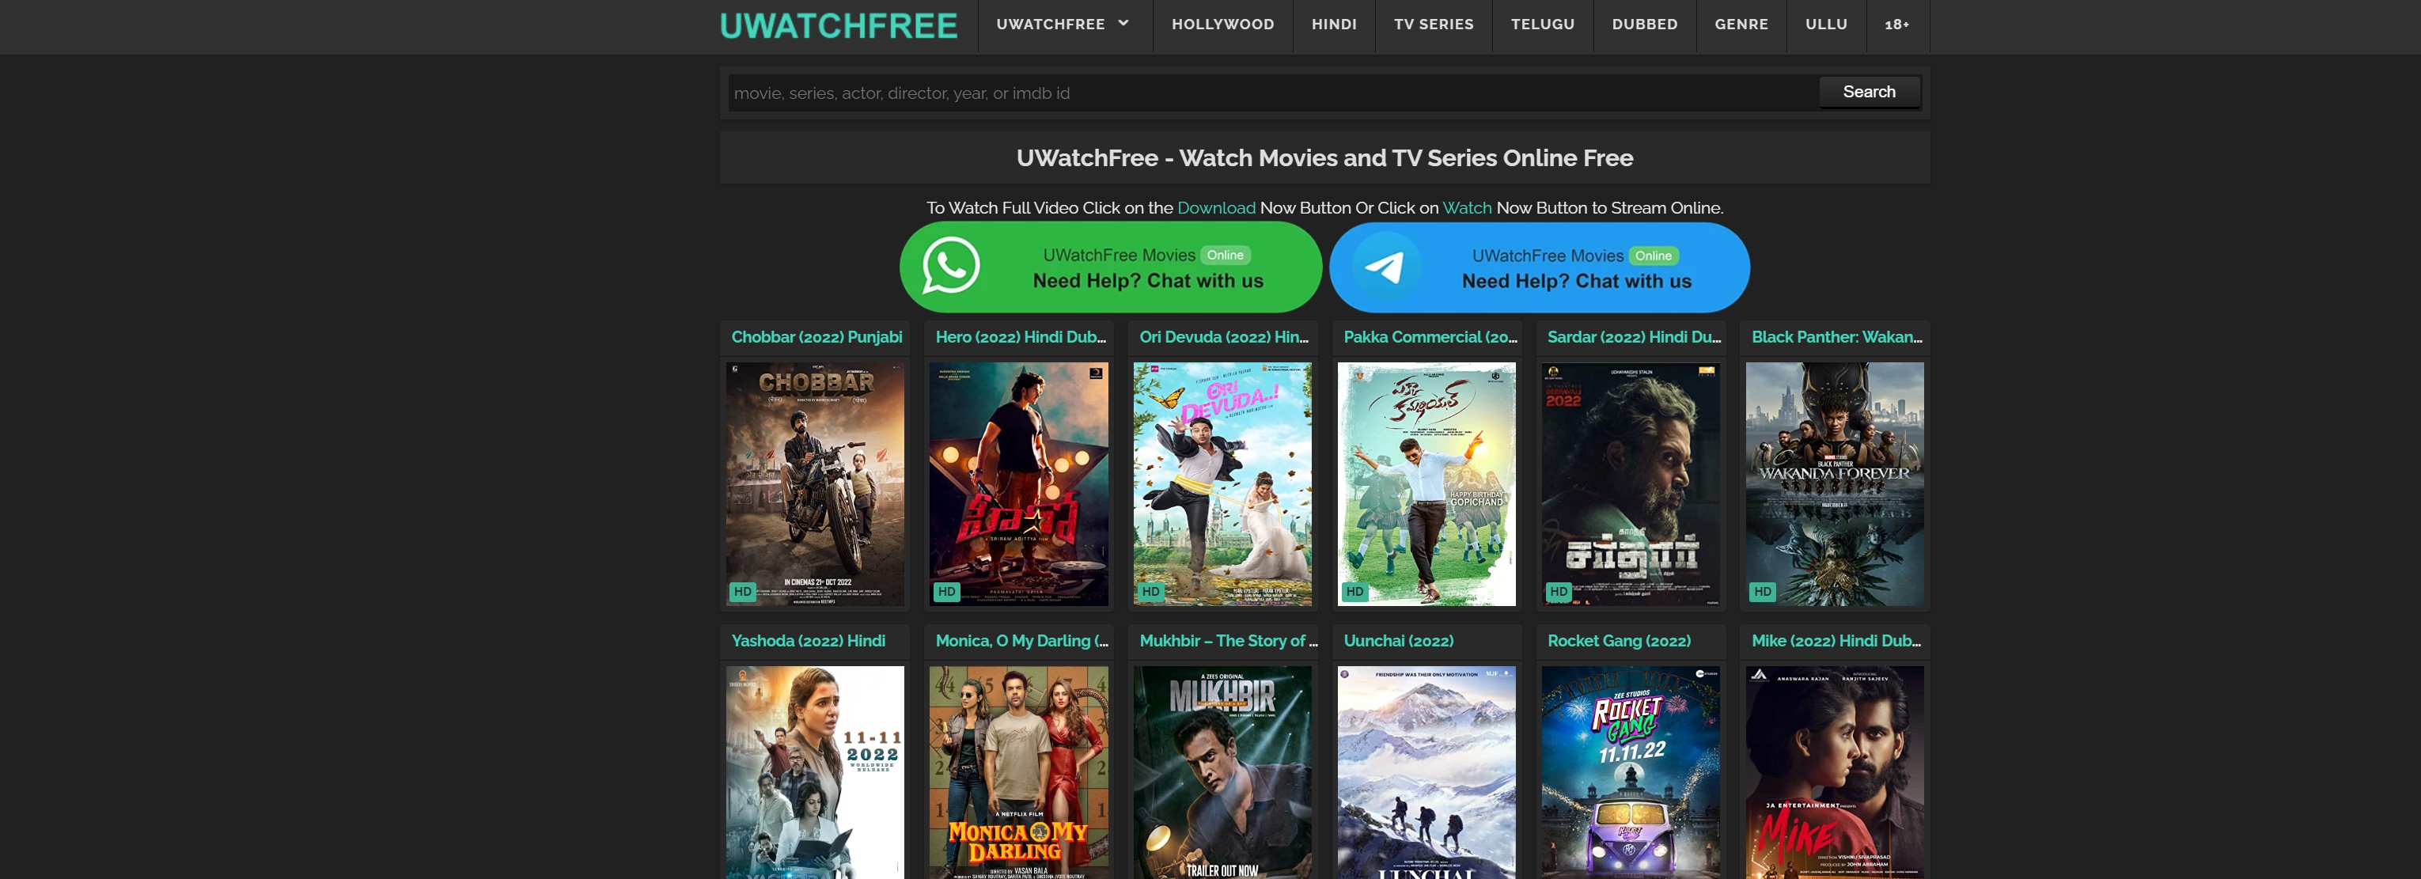Image resolution: width=2421 pixels, height=879 pixels.
Task: Click the WhatsApp chat icon
Action: pyautogui.click(x=946, y=267)
